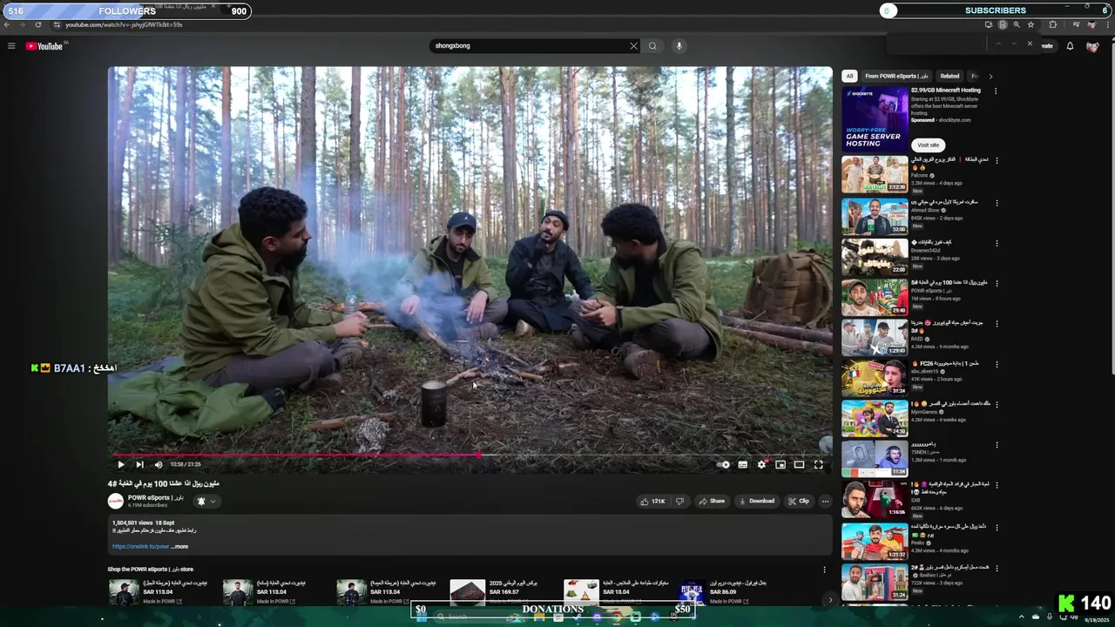Screen dimensions: 1115x627
Task: Open the YouTube hamburger guide menu
Action: click(11, 46)
